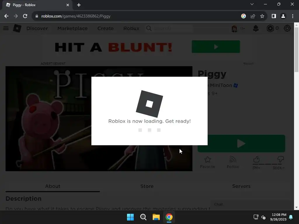Click the Piggy game thumbnail image

pyautogui.click(x=99, y=119)
